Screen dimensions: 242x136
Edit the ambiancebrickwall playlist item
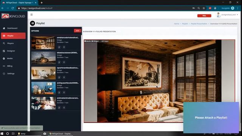[59, 47]
